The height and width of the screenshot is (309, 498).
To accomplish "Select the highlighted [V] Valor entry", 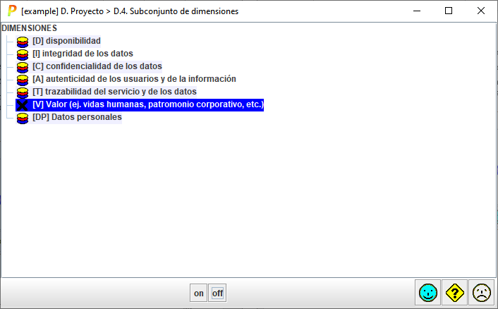I will (147, 104).
